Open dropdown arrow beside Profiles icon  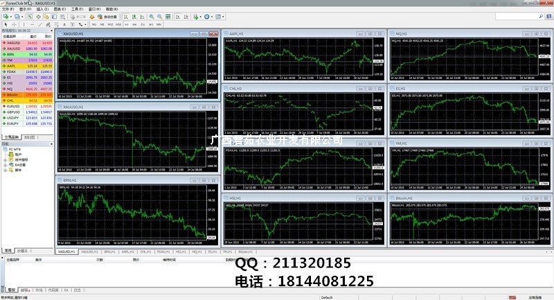click(22, 17)
